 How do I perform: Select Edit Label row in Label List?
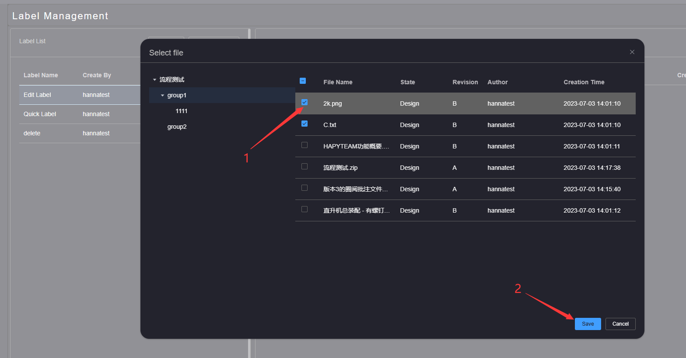(x=80, y=95)
